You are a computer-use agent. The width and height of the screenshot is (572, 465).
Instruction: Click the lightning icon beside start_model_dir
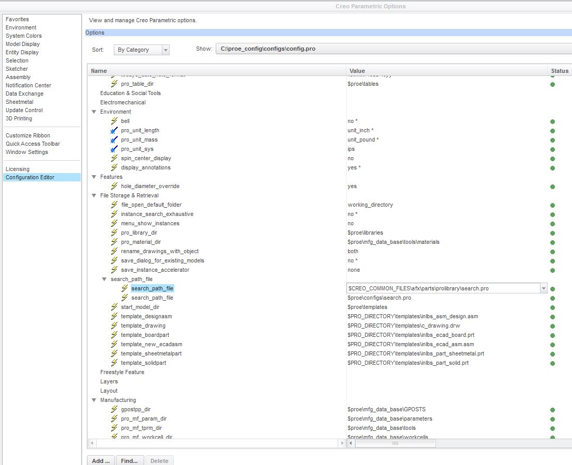pos(114,307)
